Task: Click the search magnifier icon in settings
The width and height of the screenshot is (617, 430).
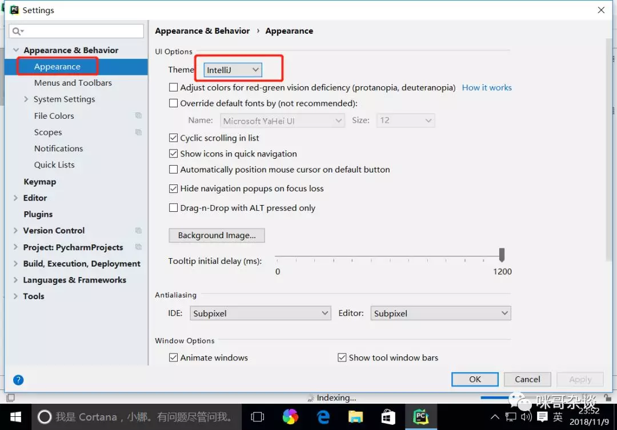Action: point(17,31)
